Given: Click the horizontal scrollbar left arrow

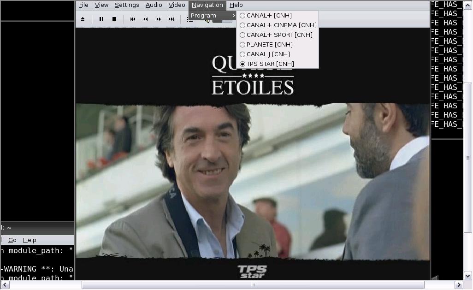Looking at the screenshot, I should tap(5, 284).
